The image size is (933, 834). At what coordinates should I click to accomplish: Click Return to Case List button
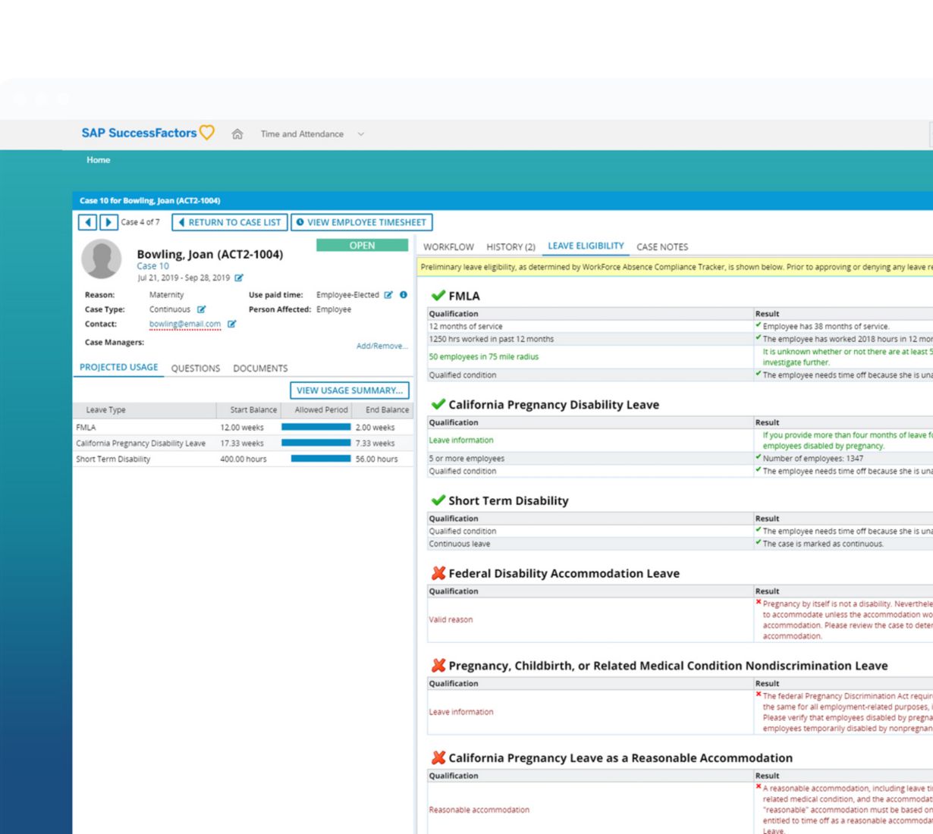pyautogui.click(x=230, y=222)
